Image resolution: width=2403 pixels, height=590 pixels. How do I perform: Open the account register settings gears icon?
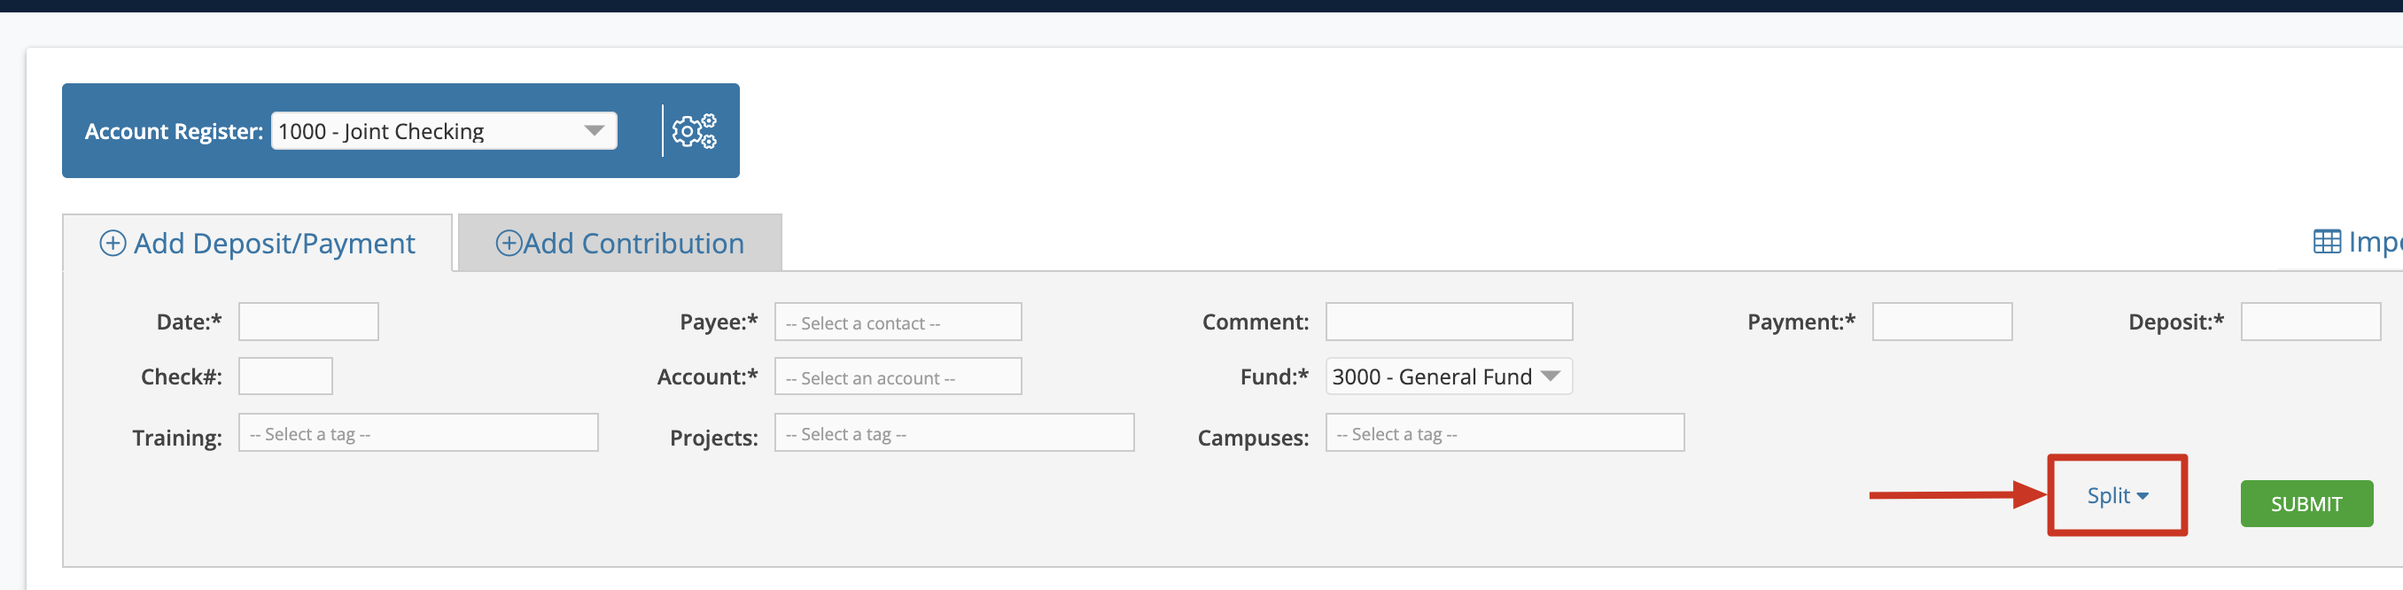694,131
